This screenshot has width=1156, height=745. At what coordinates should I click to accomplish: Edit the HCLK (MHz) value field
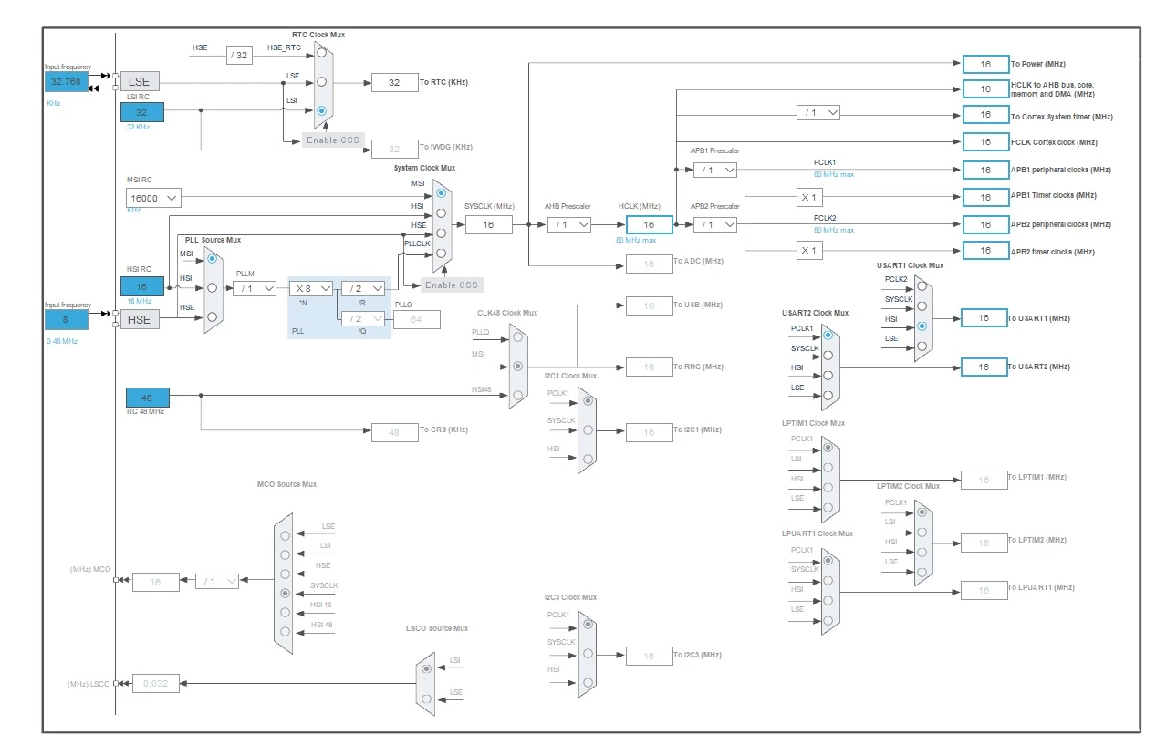click(650, 224)
